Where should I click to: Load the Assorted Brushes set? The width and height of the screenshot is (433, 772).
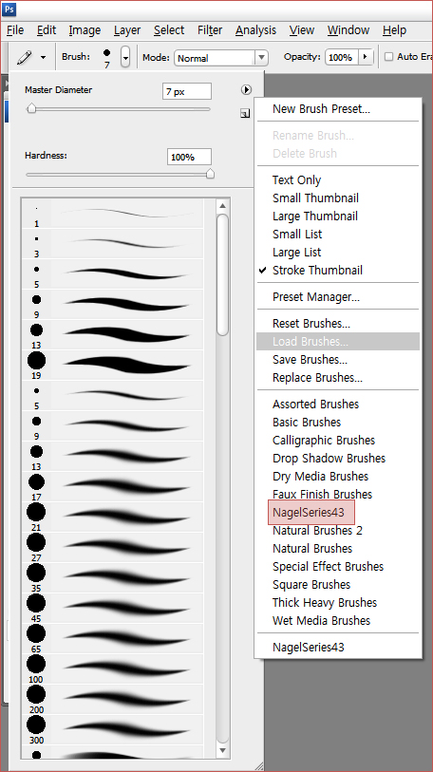click(315, 405)
